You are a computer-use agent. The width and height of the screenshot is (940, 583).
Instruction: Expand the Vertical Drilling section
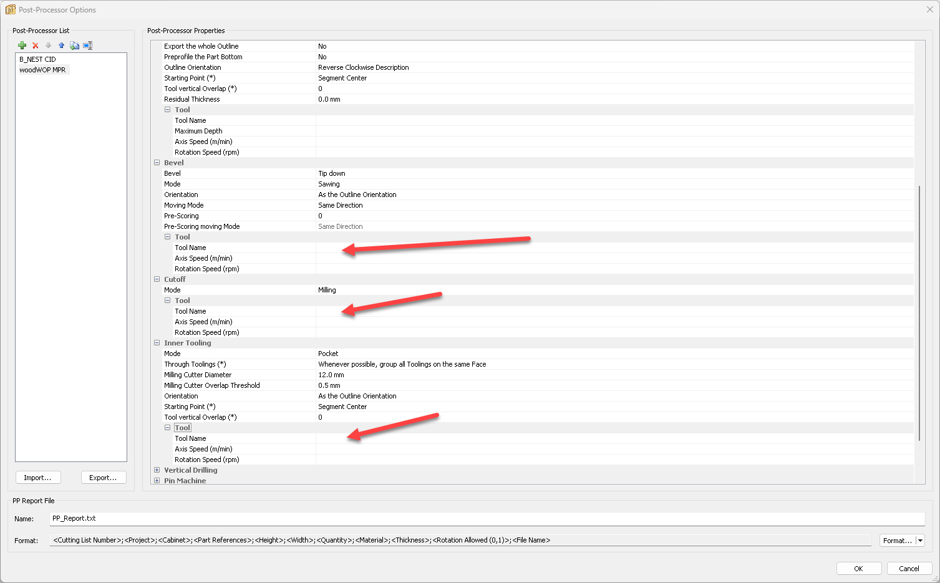point(157,470)
